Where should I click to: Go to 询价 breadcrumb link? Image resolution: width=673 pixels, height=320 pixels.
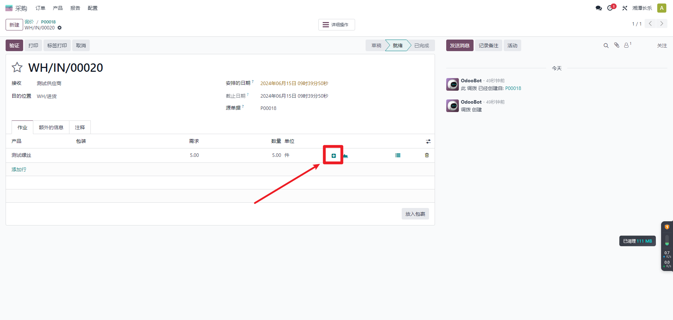(x=29, y=22)
